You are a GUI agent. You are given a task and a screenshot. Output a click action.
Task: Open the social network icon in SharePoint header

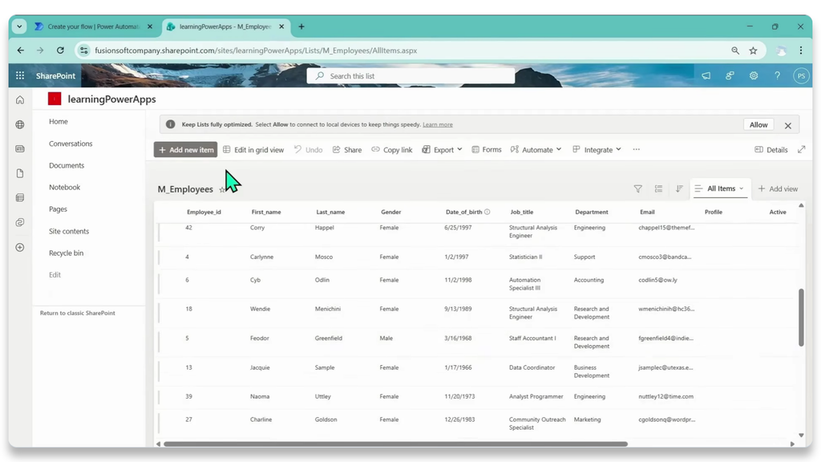(x=730, y=75)
